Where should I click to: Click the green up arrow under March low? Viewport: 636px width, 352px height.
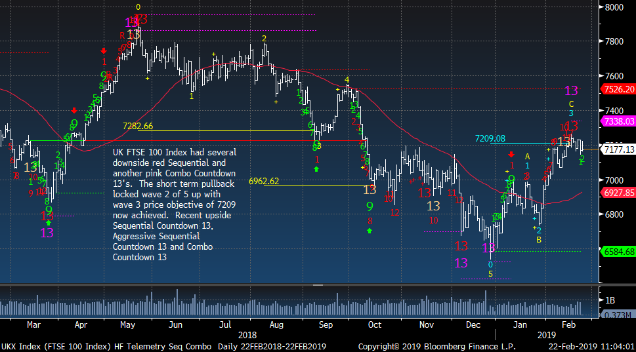pyautogui.click(x=49, y=223)
